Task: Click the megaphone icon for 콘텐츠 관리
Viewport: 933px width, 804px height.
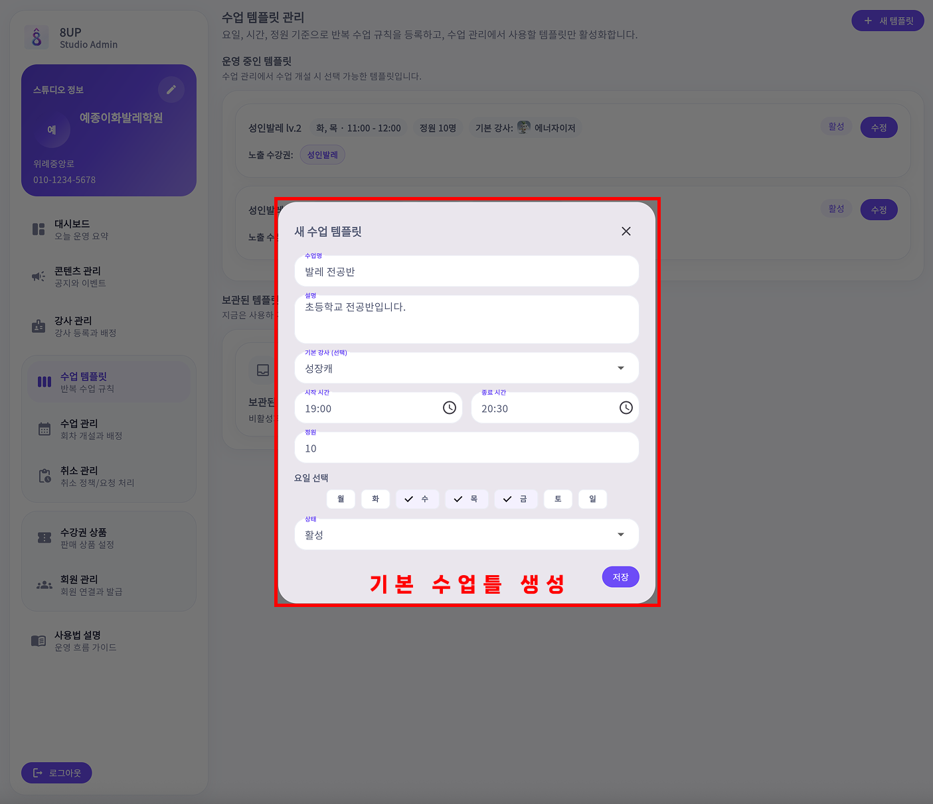Action: (39, 277)
